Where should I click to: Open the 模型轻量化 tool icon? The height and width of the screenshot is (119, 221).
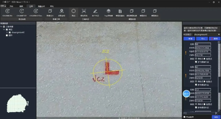click(120, 12)
